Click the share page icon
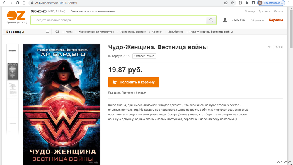The height and width of the screenshot is (165, 293). (x=226, y=3)
